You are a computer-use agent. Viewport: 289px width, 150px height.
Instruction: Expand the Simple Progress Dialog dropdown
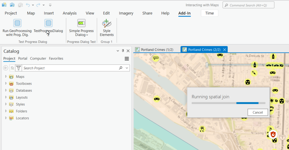click(x=87, y=35)
